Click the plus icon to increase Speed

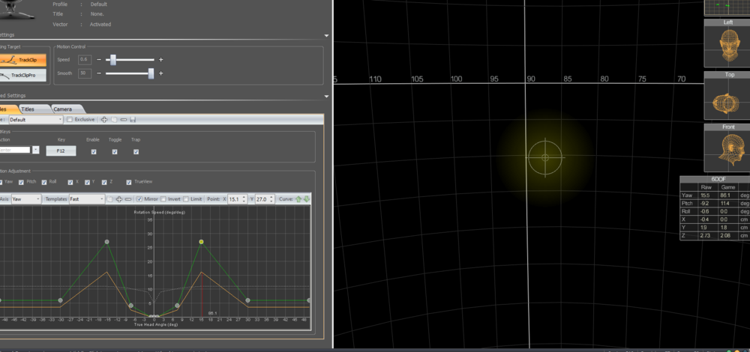pyautogui.click(x=160, y=59)
